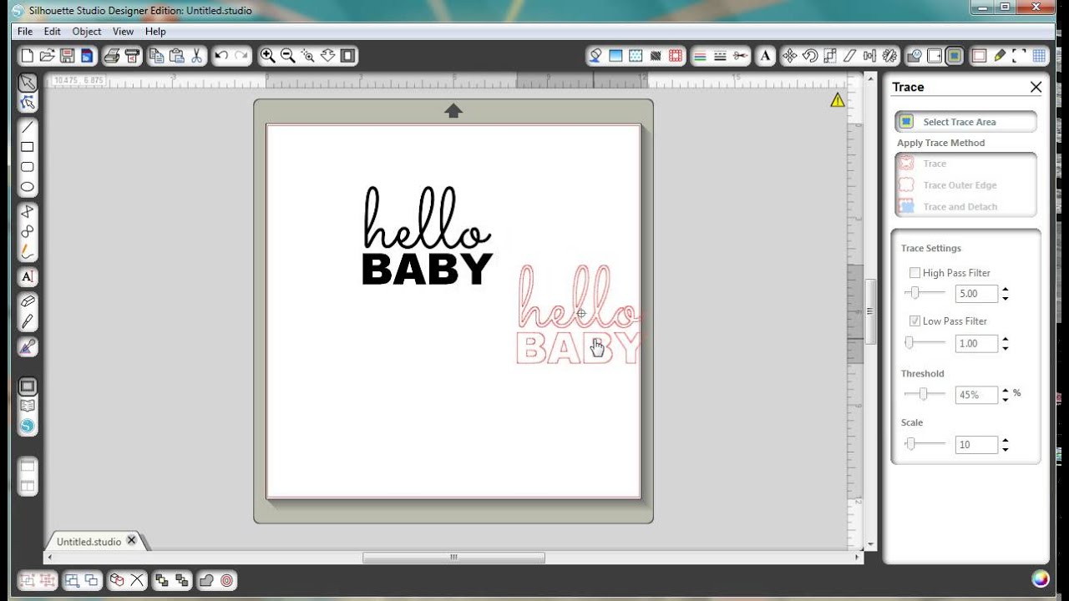Close the Trace panel
This screenshot has width=1069, height=601.
1036,87
